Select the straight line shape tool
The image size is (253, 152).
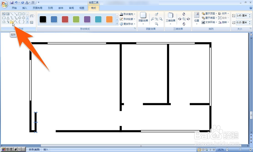click(12, 14)
